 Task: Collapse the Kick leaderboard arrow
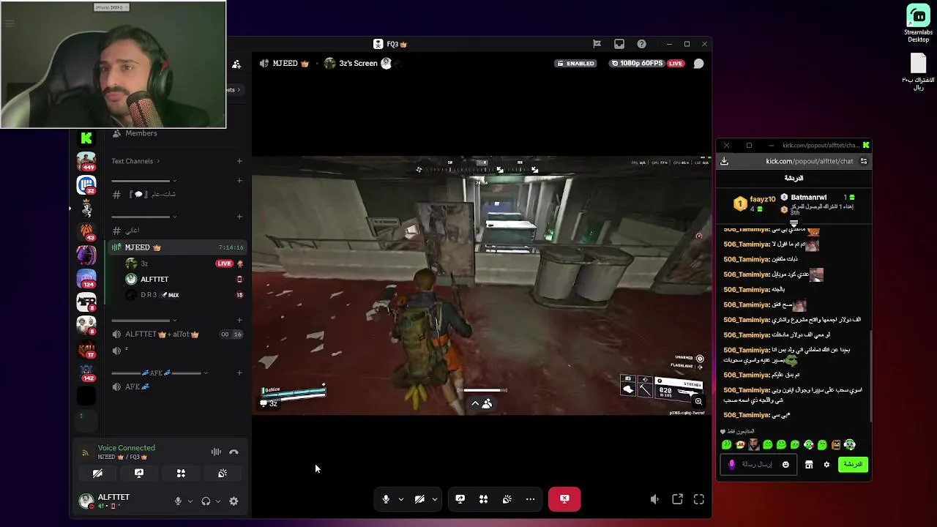[794, 224]
